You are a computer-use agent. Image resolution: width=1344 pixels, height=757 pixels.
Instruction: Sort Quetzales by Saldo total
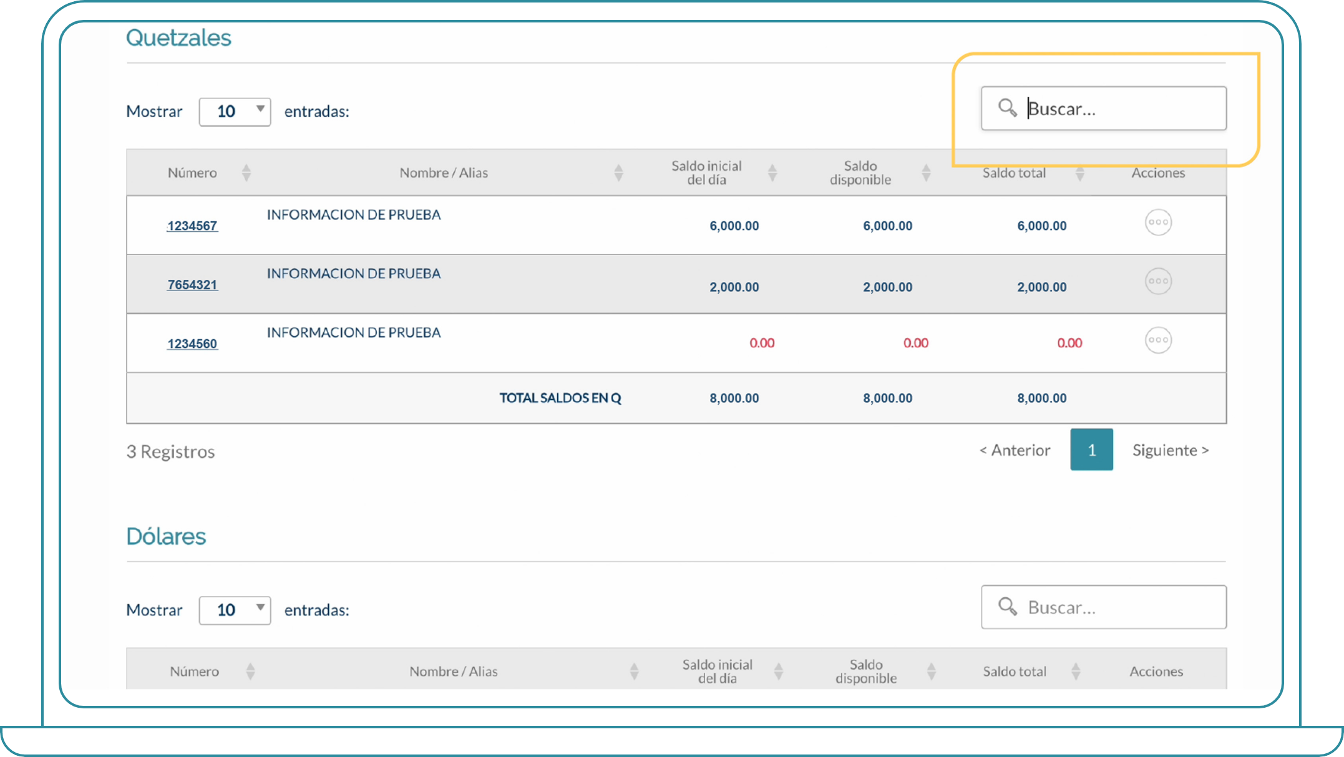pos(1080,173)
